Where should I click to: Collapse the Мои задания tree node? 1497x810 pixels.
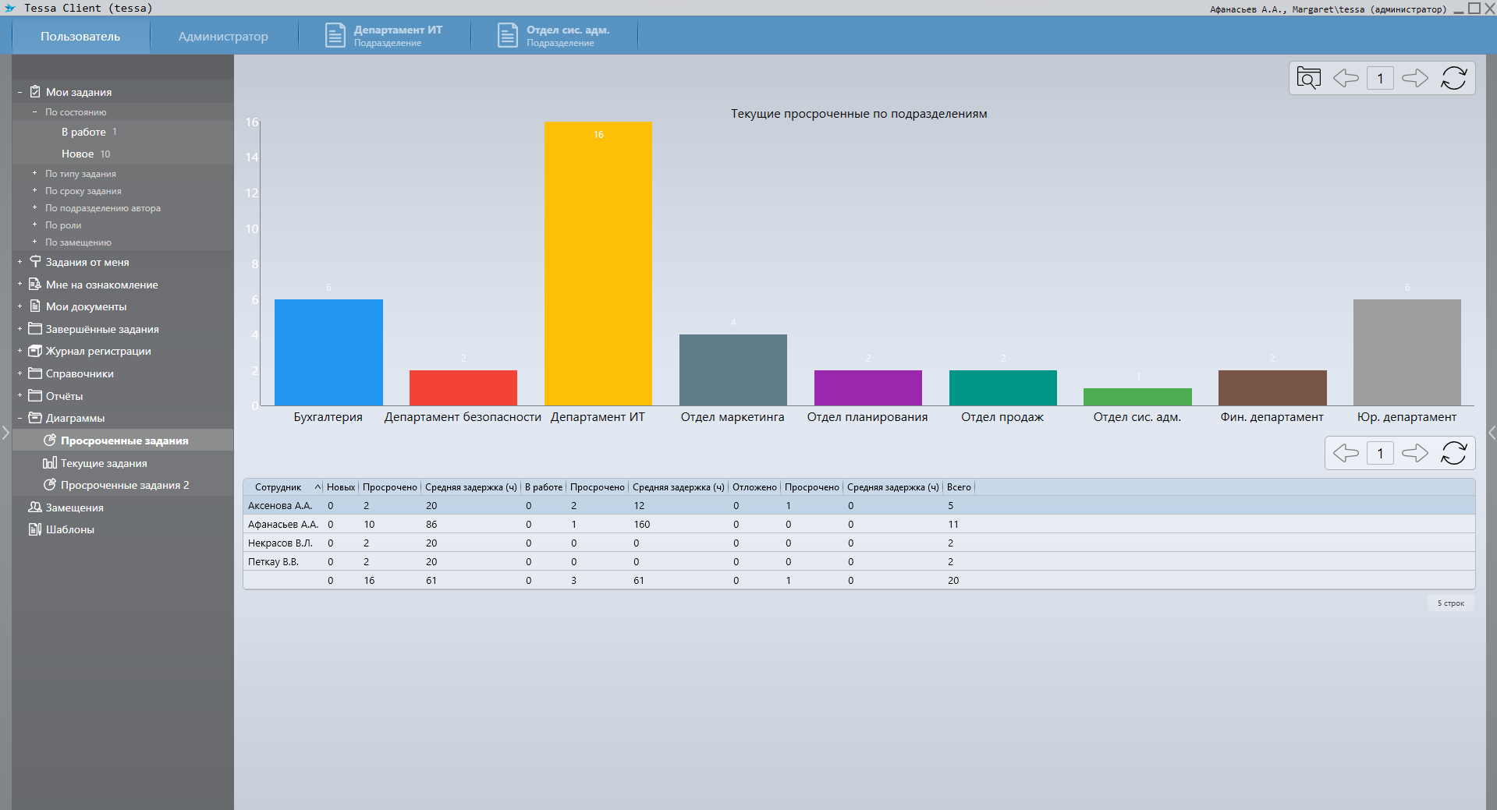click(20, 92)
